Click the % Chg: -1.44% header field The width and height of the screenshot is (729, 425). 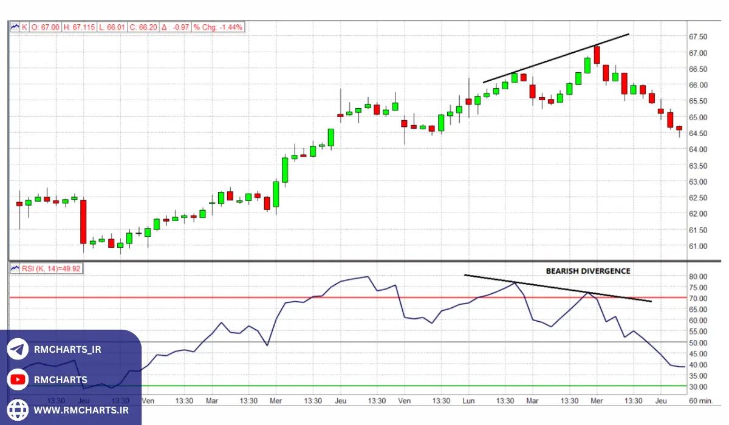(217, 27)
